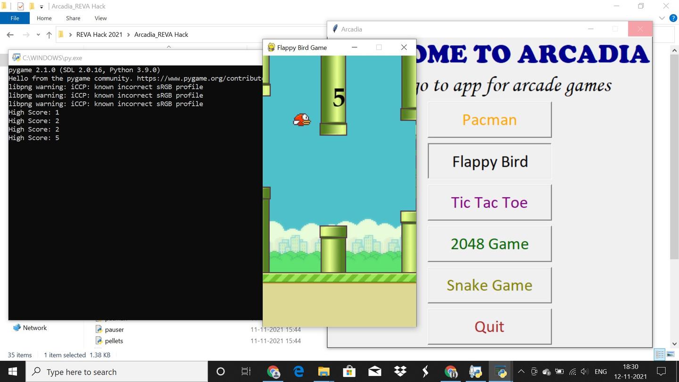
Task: Open the File tab in File Explorer
Action: tap(15, 18)
